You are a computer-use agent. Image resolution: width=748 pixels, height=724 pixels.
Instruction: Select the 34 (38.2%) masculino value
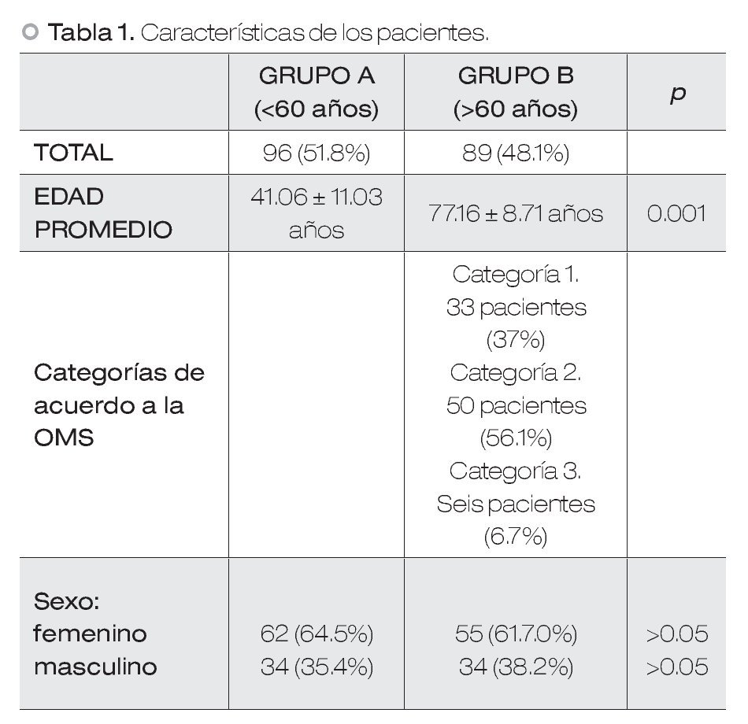pyautogui.click(x=516, y=667)
